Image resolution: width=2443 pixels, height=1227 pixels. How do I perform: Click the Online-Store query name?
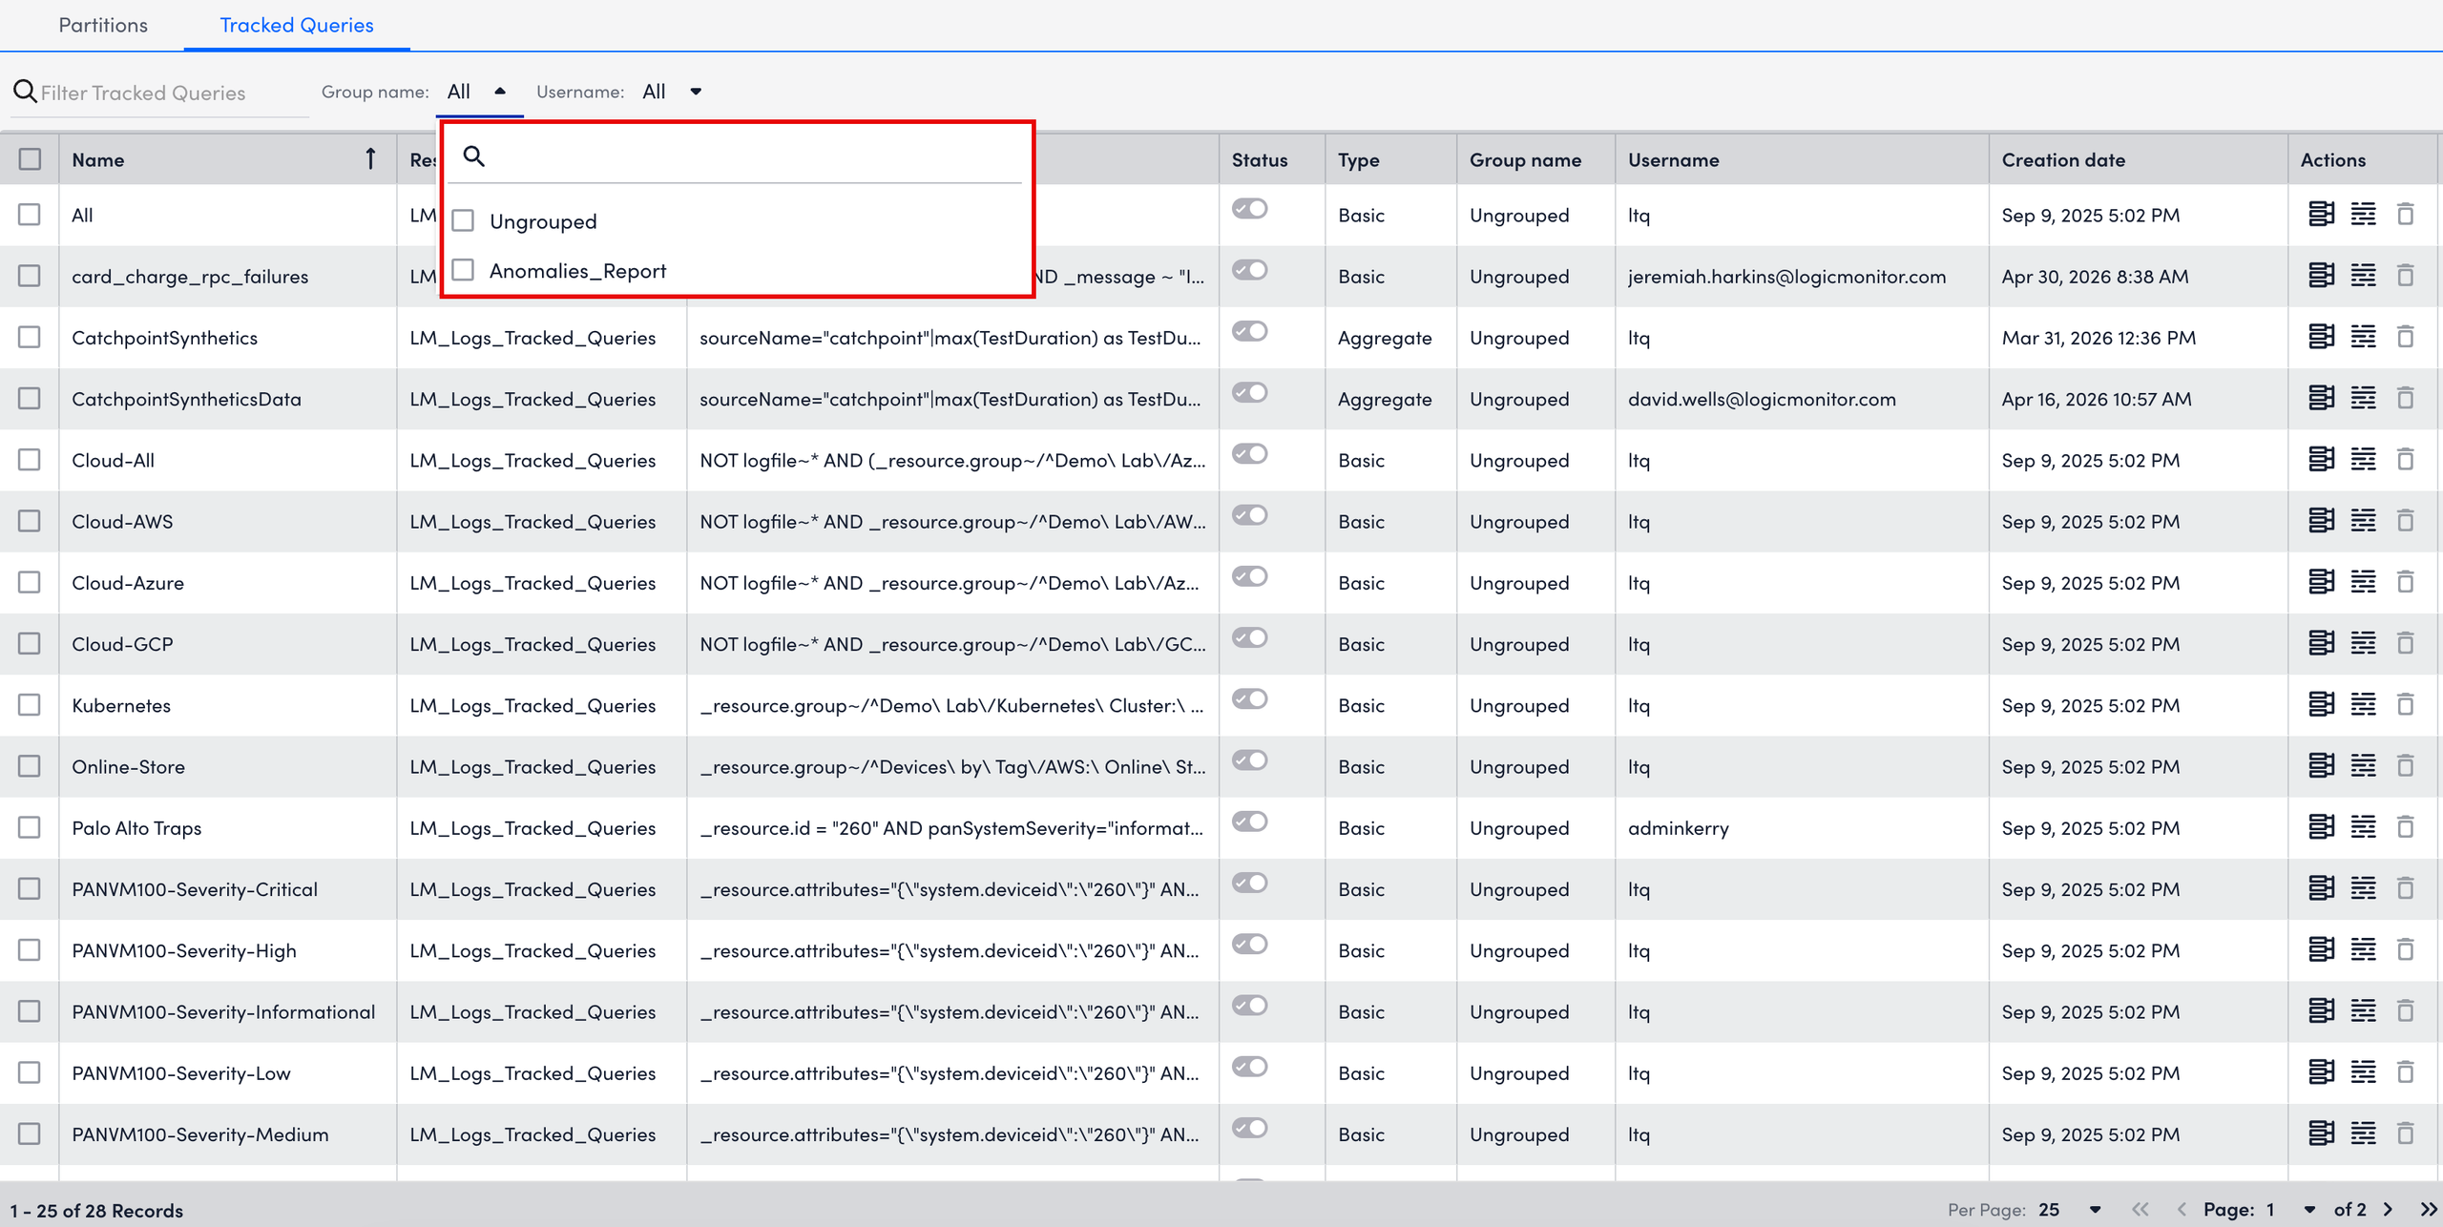click(128, 766)
